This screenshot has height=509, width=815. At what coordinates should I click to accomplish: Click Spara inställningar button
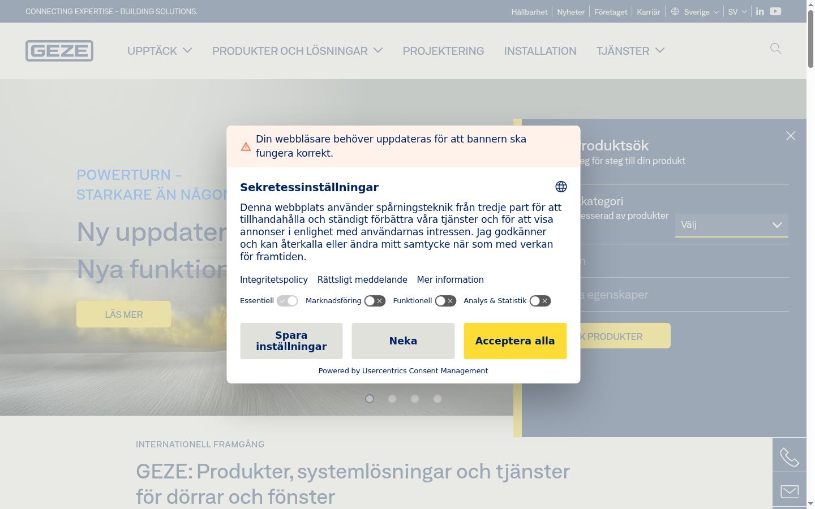[291, 341]
